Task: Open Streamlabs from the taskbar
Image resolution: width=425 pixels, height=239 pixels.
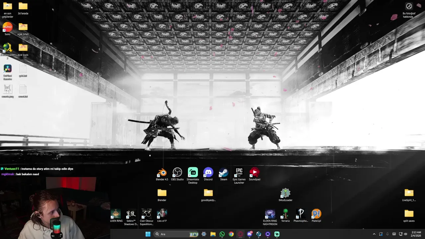Action: coord(277,234)
